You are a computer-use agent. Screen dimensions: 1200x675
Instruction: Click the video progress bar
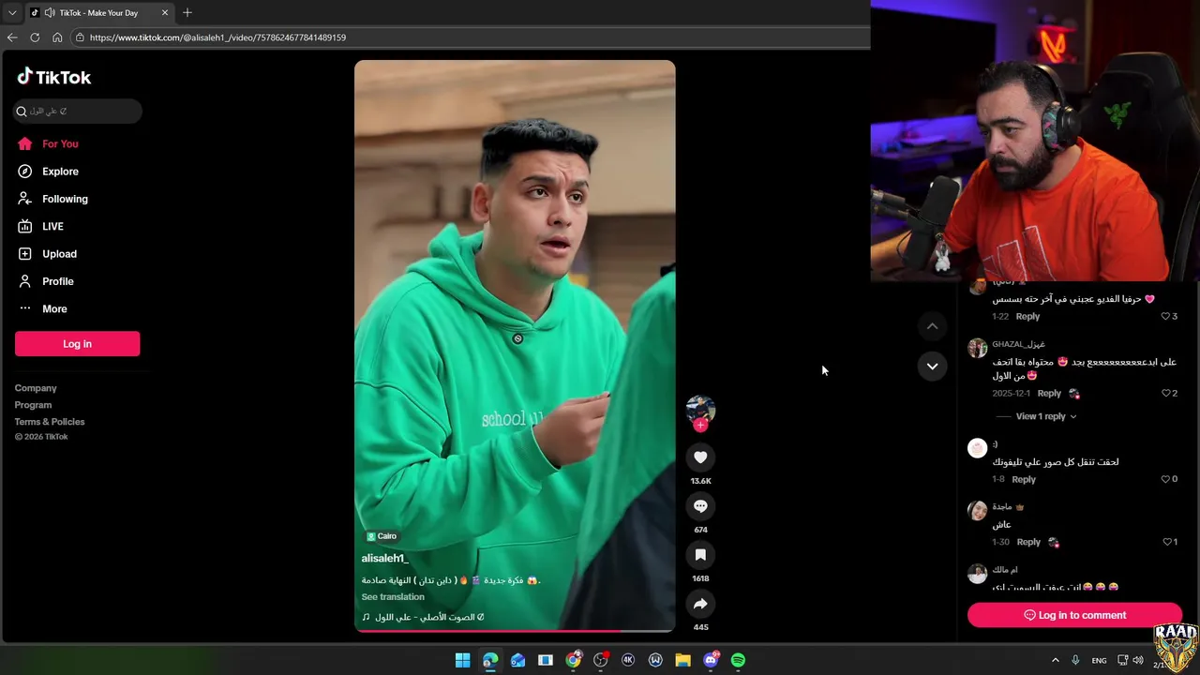click(515, 631)
